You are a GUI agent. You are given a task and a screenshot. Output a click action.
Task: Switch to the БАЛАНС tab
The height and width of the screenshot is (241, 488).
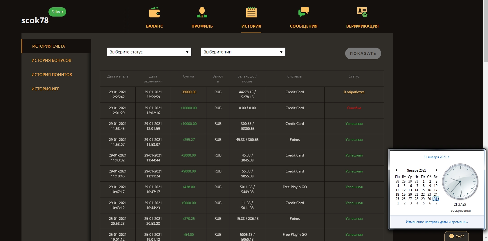click(154, 26)
